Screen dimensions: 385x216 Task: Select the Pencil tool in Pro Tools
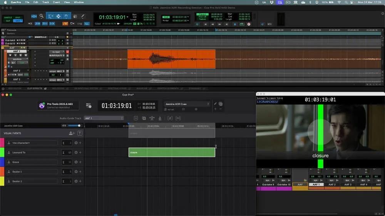pos(83,16)
